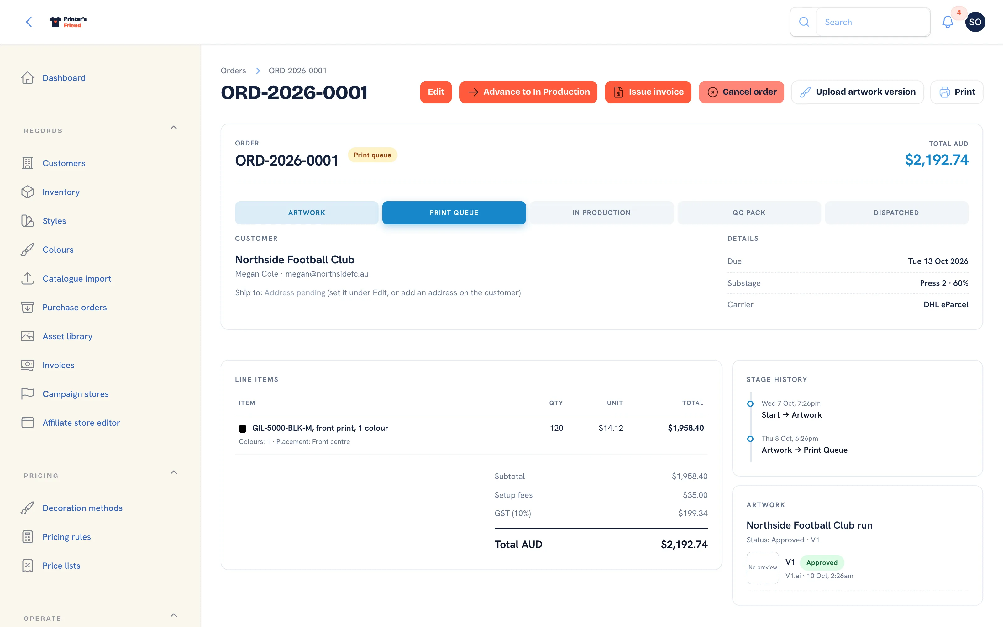Open the notifications bell
Screen dimensions: 1003x627
[948, 22]
